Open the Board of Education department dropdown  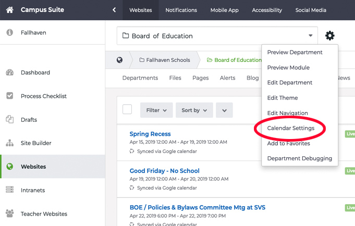[x=217, y=36]
